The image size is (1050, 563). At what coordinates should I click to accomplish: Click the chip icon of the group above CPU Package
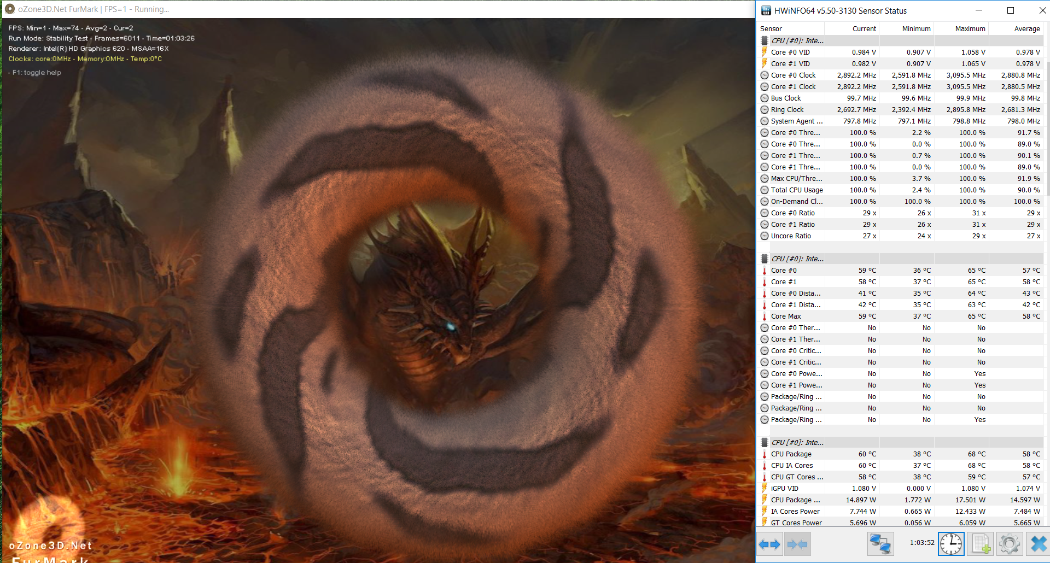pos(765,442)
